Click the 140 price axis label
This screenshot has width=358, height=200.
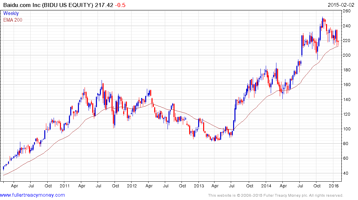(x=347, y=99)
